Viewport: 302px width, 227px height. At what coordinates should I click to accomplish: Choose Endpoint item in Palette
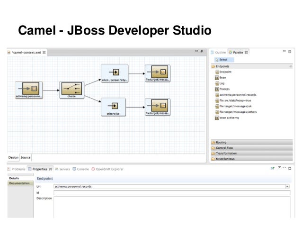(x=223, y=72)
